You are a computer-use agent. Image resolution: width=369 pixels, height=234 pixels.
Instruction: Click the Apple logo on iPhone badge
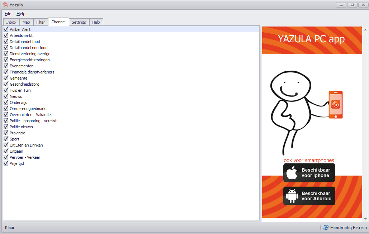(x=292, y=173)
